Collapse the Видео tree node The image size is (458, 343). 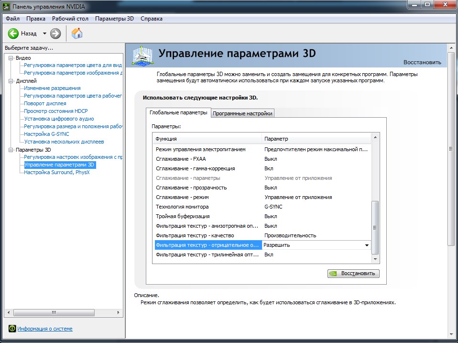tap(11, 58)
